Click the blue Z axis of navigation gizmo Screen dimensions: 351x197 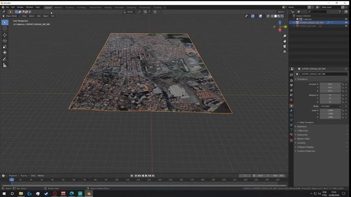pos(280,22)
